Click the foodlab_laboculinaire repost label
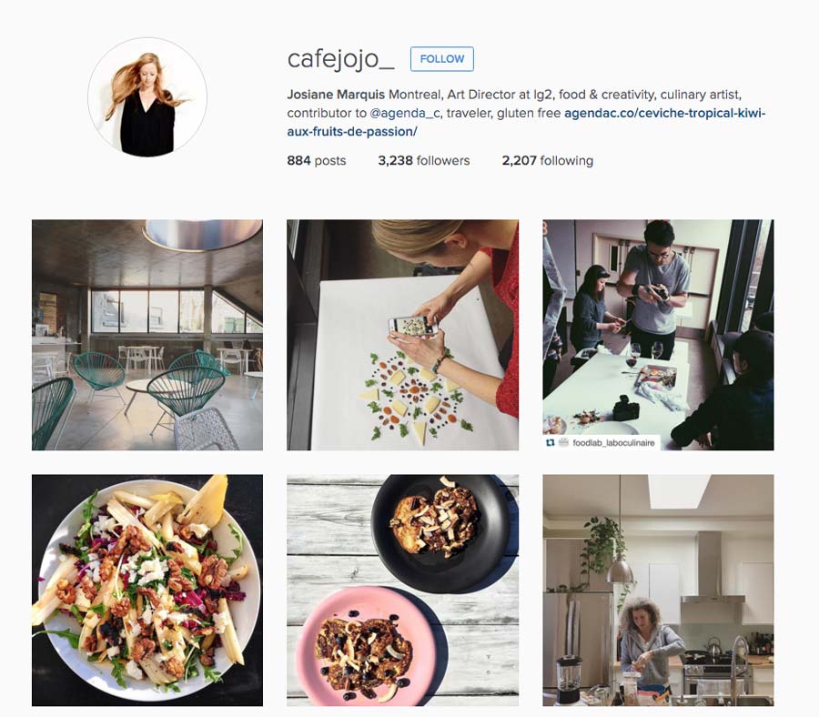Image resolution: width=819 pixels, height=717 pixels. pyautogui.click(x=613, y=443)
